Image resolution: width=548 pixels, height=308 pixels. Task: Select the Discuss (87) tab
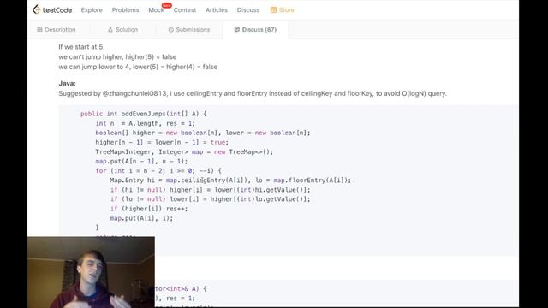pyautogui.click(x=255, y=30)
